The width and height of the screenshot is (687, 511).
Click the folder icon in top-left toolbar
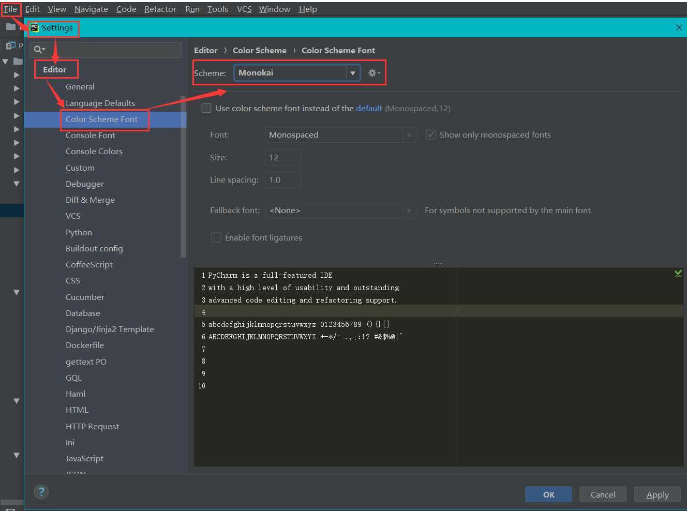(x=11, y=27)
